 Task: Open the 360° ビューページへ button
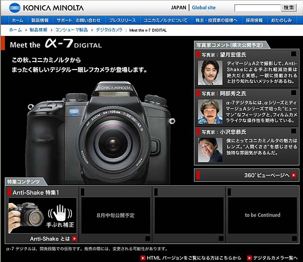click(x=247, y=175)
